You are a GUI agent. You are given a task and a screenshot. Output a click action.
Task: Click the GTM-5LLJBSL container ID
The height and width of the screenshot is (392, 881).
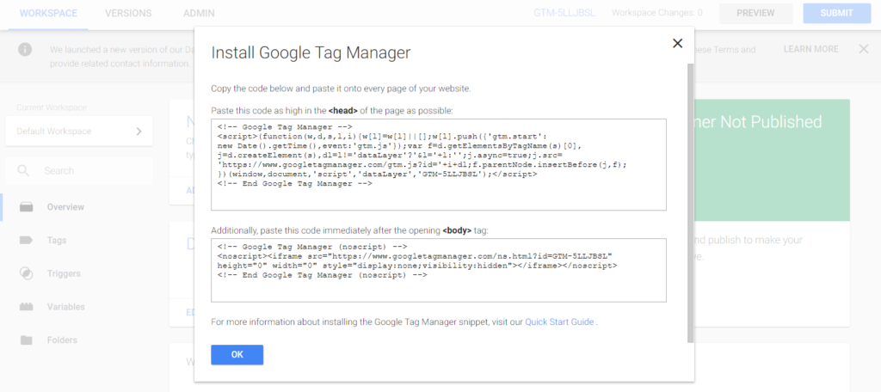(564, 13)
